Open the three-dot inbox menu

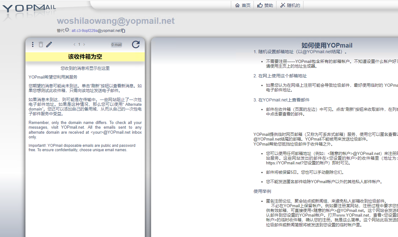click(x=33, y=44)
